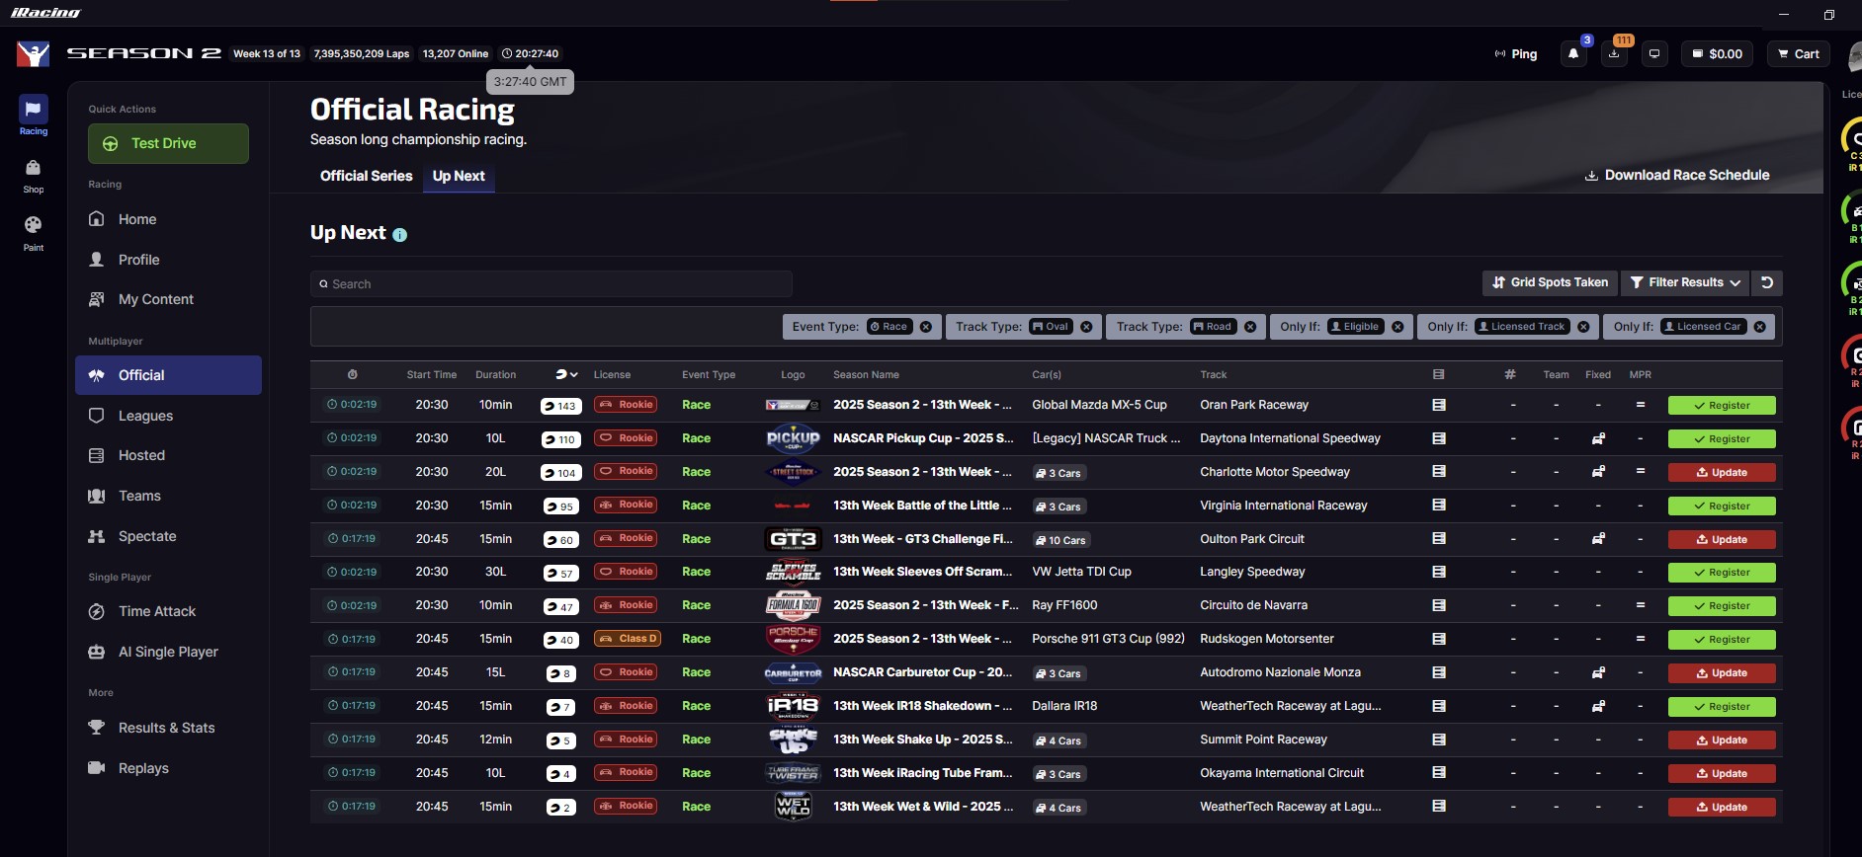Register for the Global Mazda MX-5 Cup race
Screen dimensions: 1862x857
pyautogui.click(x=1722, y=405)
